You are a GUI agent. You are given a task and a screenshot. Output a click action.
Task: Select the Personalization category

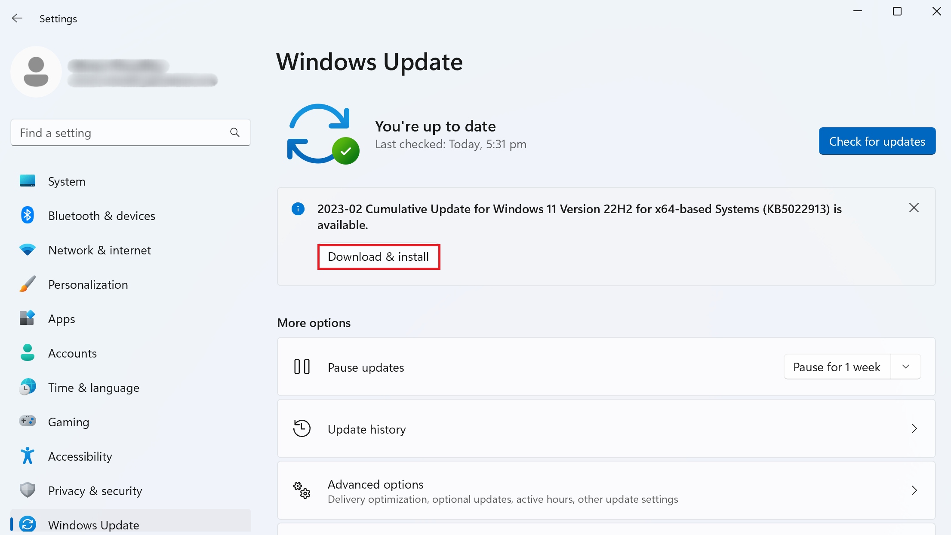click(x=88, y=284)
